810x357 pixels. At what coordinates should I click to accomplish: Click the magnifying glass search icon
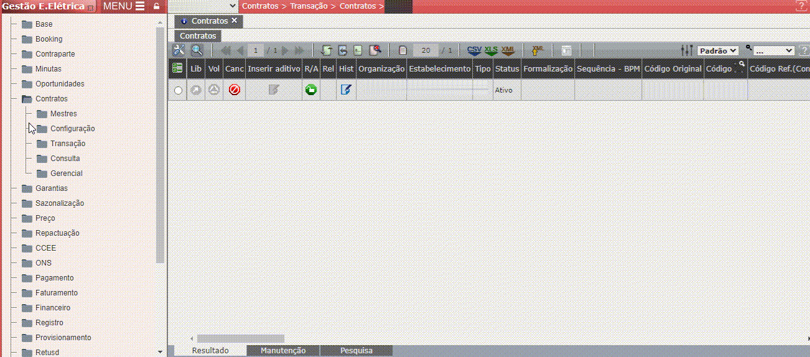pos(197,50)
